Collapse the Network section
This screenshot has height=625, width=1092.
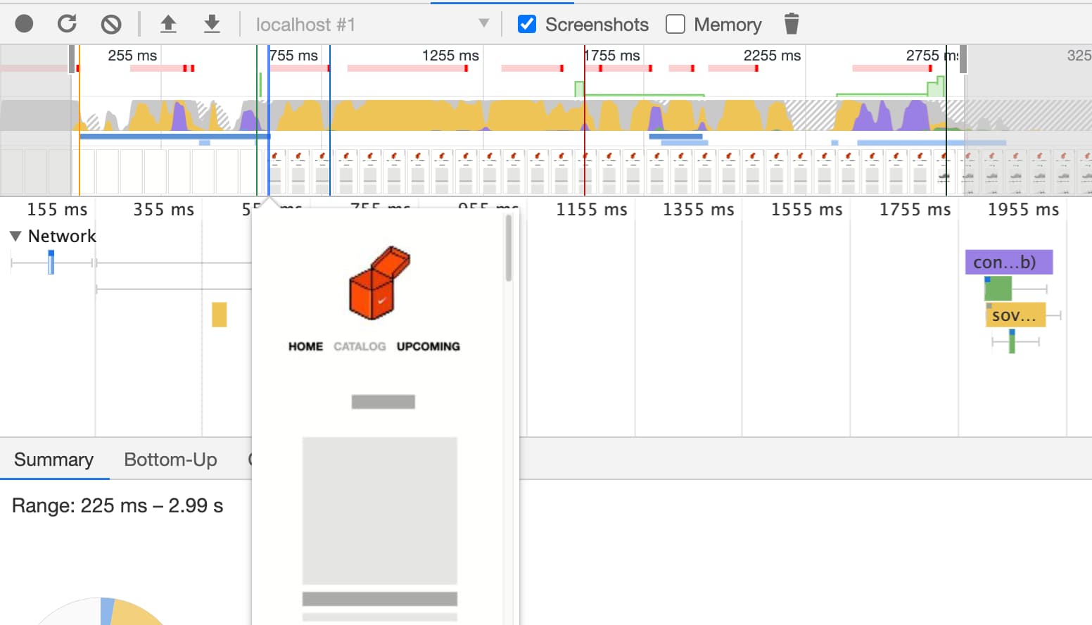15,236
